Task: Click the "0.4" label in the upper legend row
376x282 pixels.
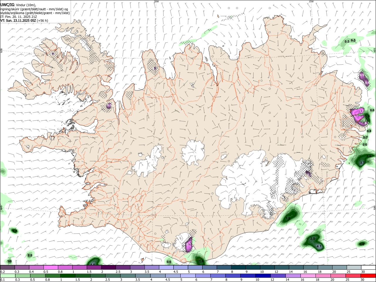Action: coord(31,272)
